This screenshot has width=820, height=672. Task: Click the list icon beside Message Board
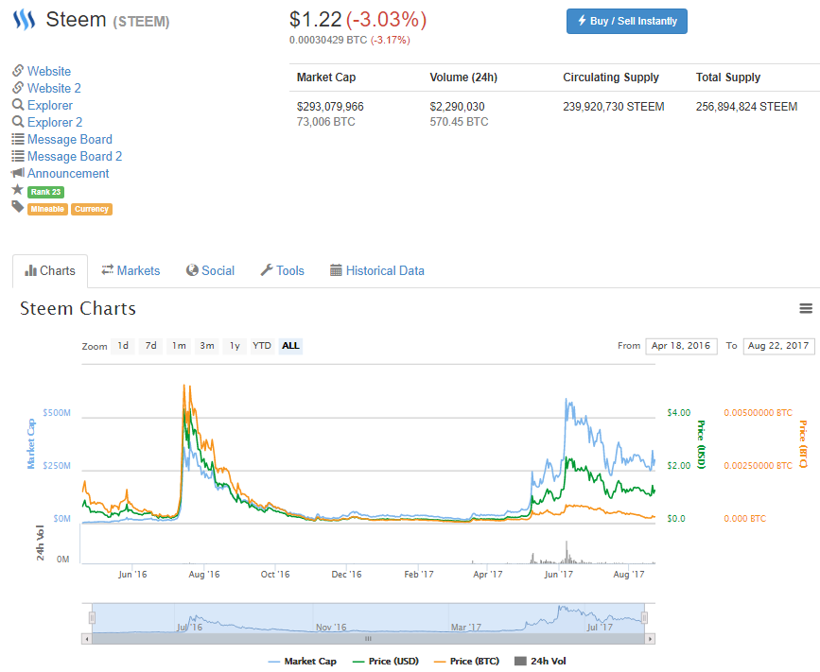(18, 139)
